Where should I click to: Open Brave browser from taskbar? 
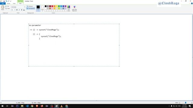37,106
